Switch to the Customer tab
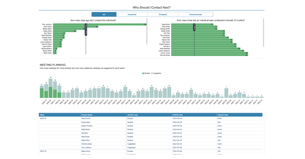Screen dimensions: 305x159 point(132,14)
